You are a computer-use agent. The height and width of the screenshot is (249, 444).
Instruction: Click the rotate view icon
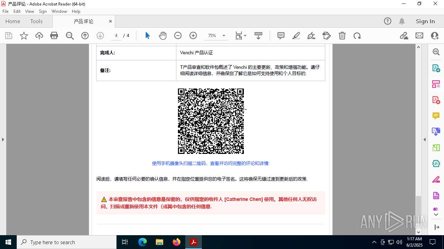[x=357, y=36]
